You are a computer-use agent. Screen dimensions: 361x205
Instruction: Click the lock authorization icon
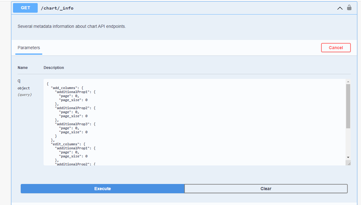(349, 8)
